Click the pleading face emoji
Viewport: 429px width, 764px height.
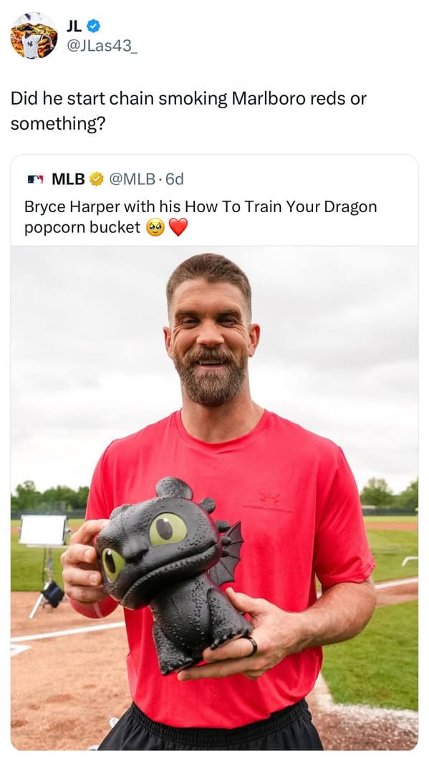[x=155, y=227]
